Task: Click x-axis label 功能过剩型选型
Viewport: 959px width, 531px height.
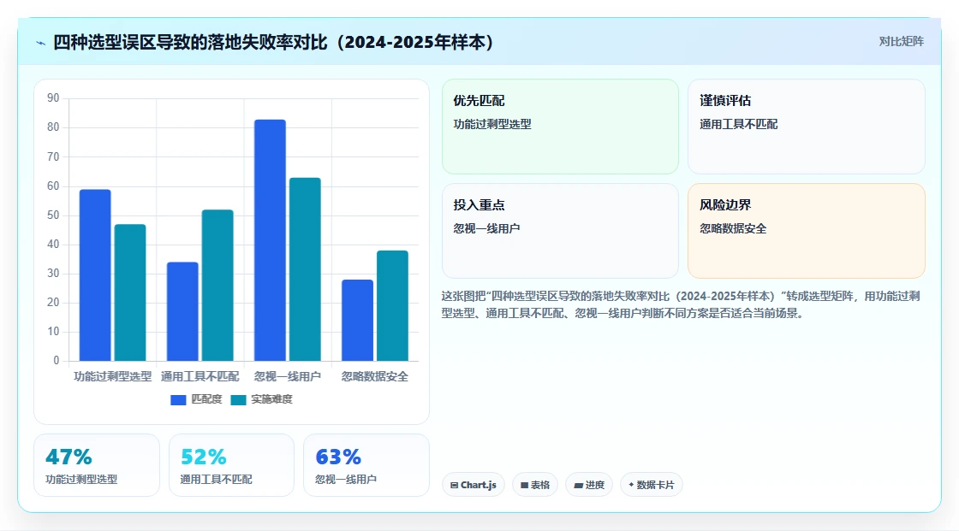Action: pos(112,376)
